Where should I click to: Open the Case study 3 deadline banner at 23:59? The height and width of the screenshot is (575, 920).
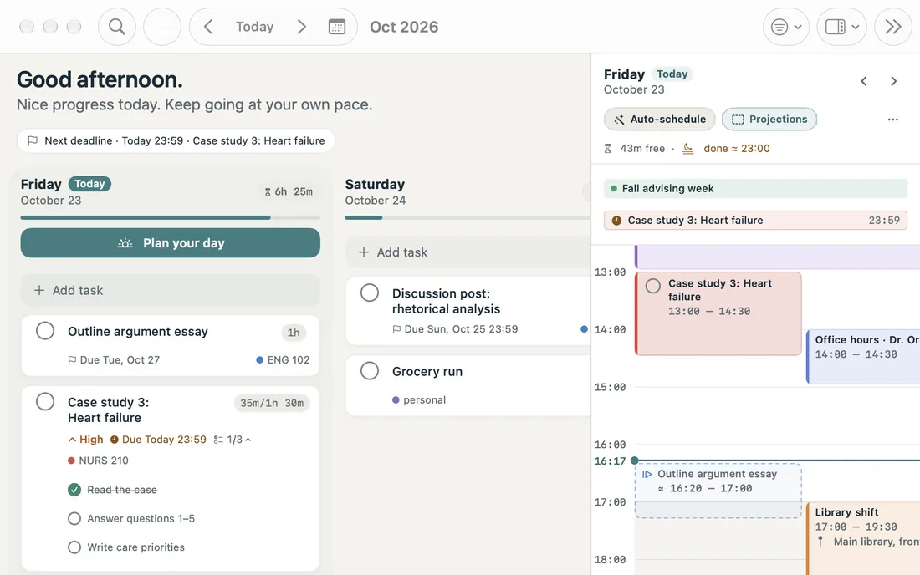[756, 221]
